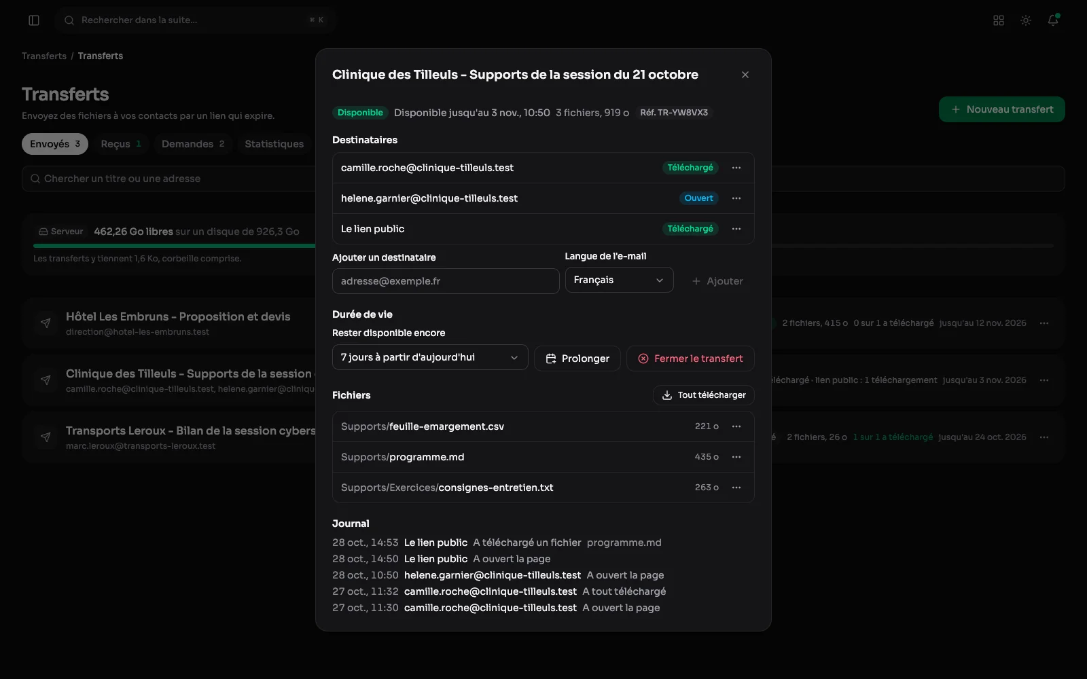
Task: Open options menu for Le lien public
Action: (736, 229)
